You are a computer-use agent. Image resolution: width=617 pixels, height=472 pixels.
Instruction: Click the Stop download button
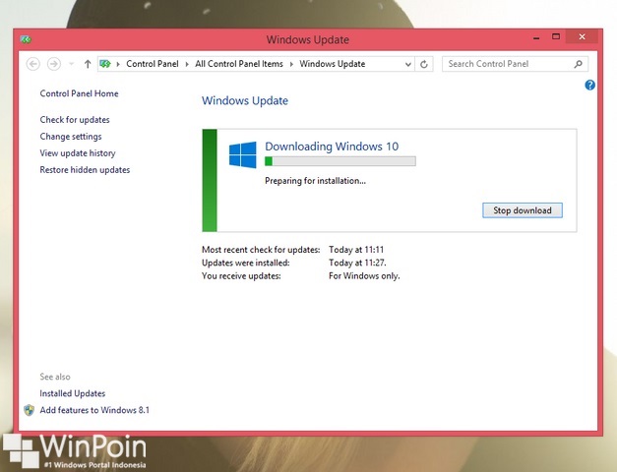pyautogui.click(x=523, y=210)
